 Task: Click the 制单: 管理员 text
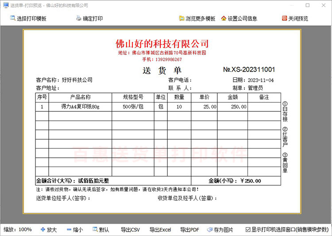click(248, 88)
